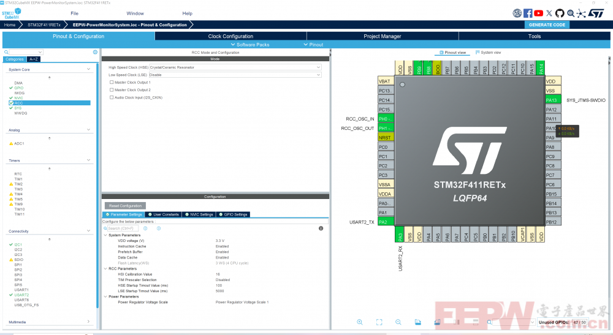This screenshot has width=613, height=335.
Task: Open the NVIC Settings tab
Action: 199,214
